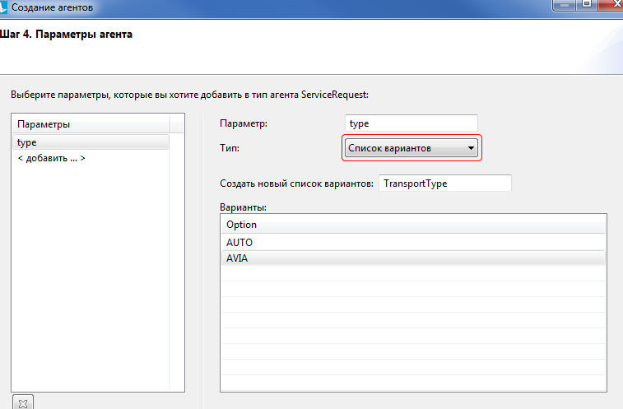
Task: Click the Создать новый список вариантов label
Action: [x=296, y=184]
